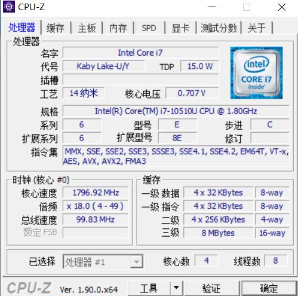Open the 关于 tab
This screenshot has height=296, width=298.
point(257,28)
